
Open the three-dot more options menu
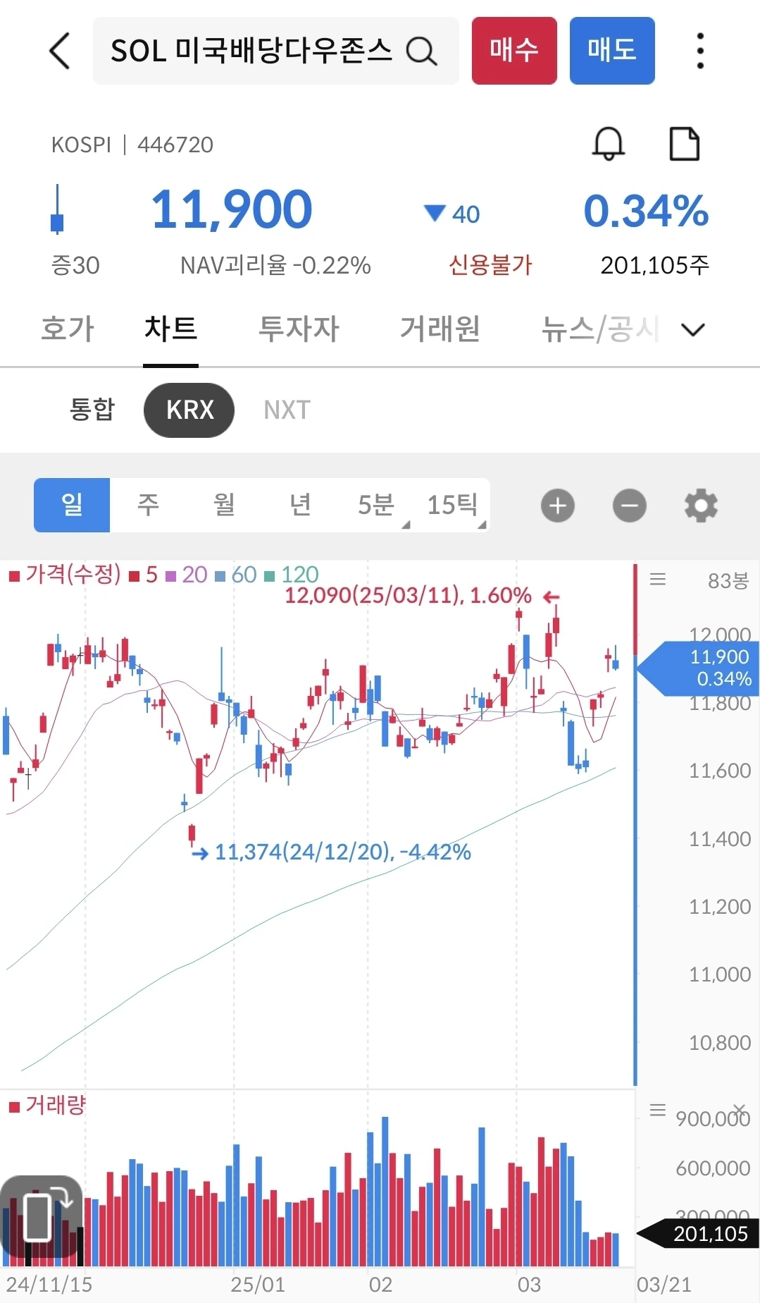click(699, 51)
